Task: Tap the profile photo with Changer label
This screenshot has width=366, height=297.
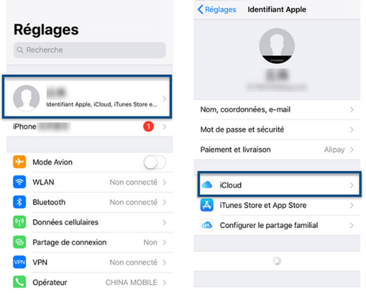Action: [277, 46]
